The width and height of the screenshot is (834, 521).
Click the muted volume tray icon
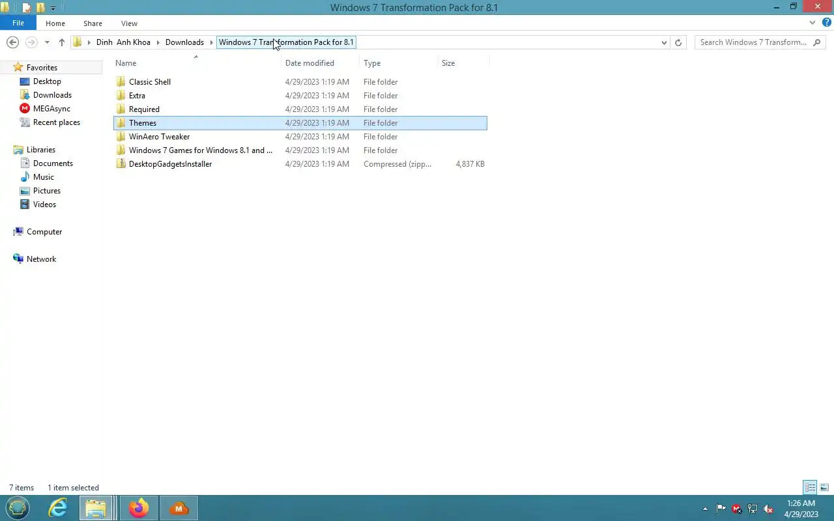pyautogui.click(x=768, y=509)
